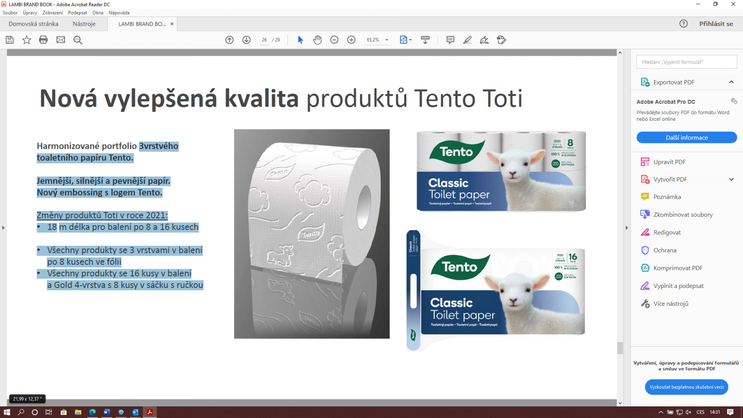Screen dimensions: 743x418
Task: Open the Windows Start menu
Action: (x=7, y=412)
